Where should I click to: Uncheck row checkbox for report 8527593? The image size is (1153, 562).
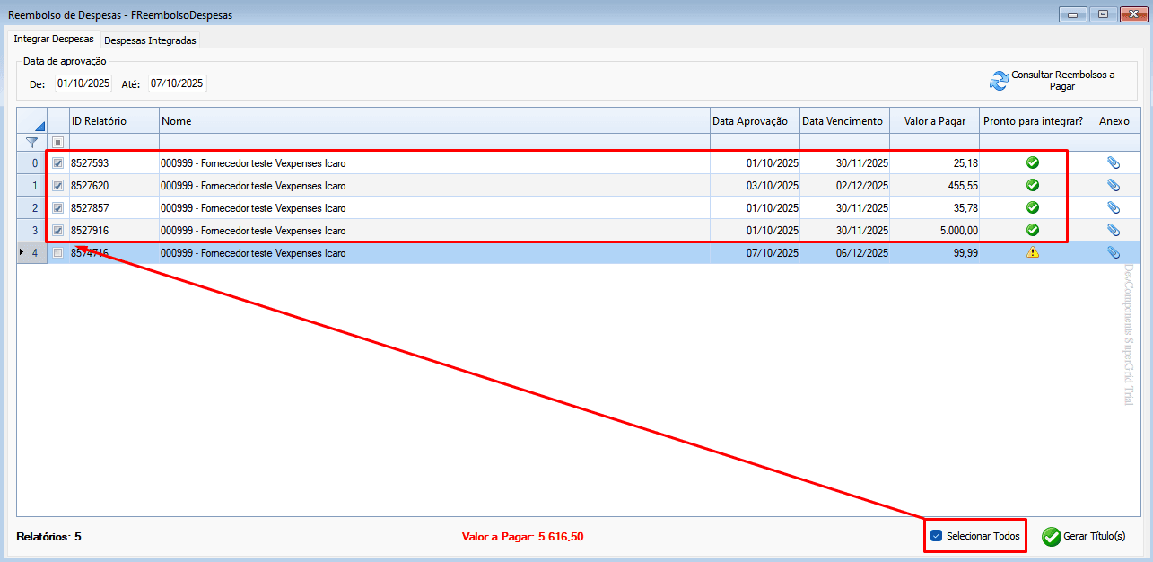click(x=58, y=163)
